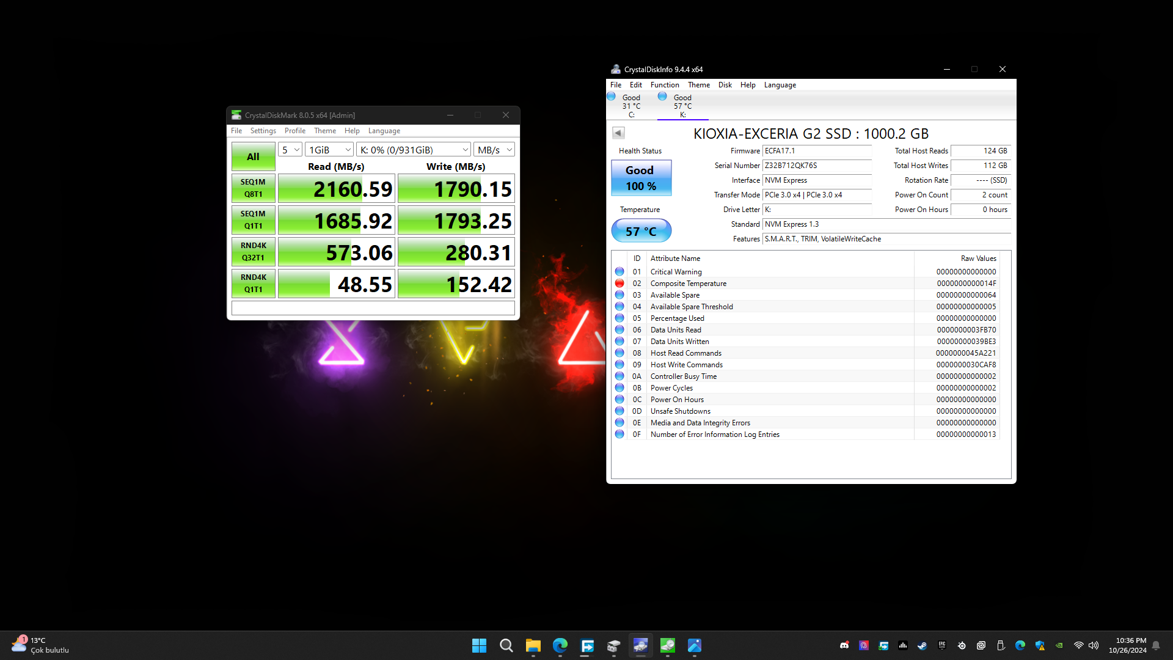Screen dimensions: 1173x660
Task: Start all benchmarks with All button
Action: (253, 156)
